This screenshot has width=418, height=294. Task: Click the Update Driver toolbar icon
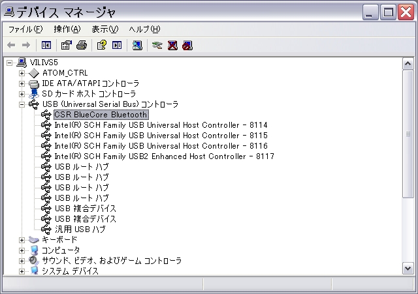pos(157,45)
